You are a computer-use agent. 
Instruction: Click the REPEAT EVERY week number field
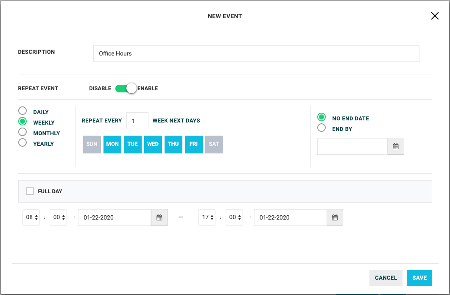pyautogui.click(x=137, y=120)
